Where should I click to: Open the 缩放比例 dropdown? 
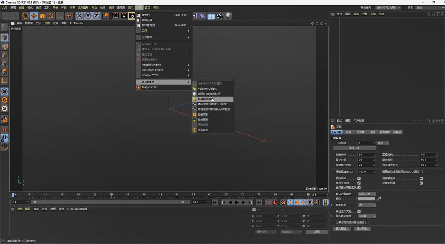291,232
